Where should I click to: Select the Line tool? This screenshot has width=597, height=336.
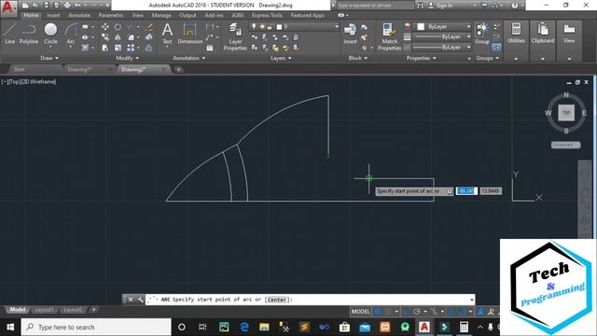10,34
